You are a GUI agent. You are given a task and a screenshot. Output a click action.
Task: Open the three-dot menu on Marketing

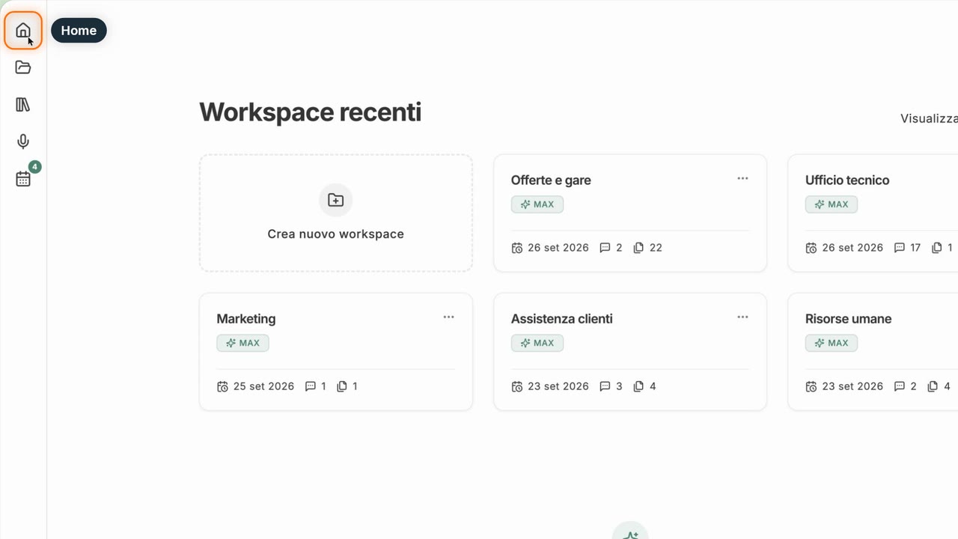[x=448, y=317]
